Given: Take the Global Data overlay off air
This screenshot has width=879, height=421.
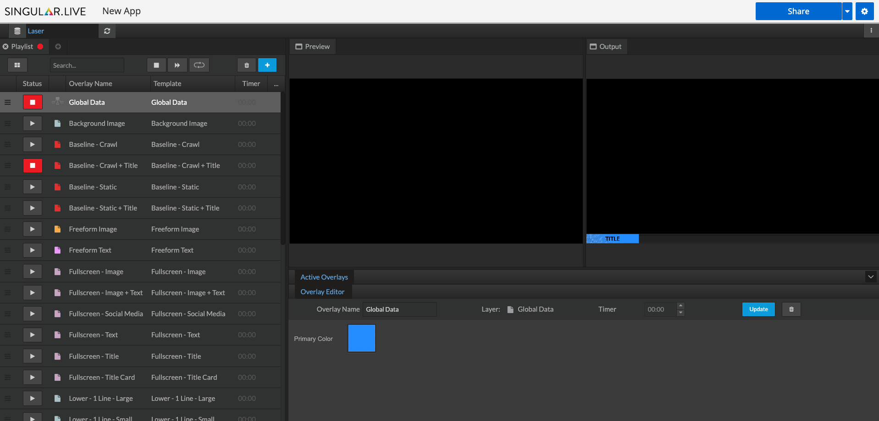Looking at the screenshot, I should (33, 103).
